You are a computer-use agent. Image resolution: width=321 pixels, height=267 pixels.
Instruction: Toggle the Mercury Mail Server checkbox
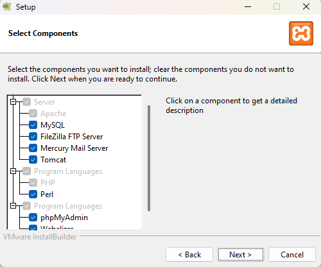[33, 148]
